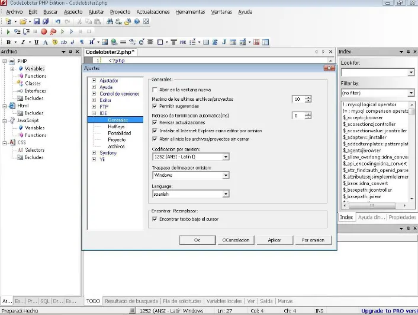Click the Retraso de terminacion automatica value field

click(298, 116)
